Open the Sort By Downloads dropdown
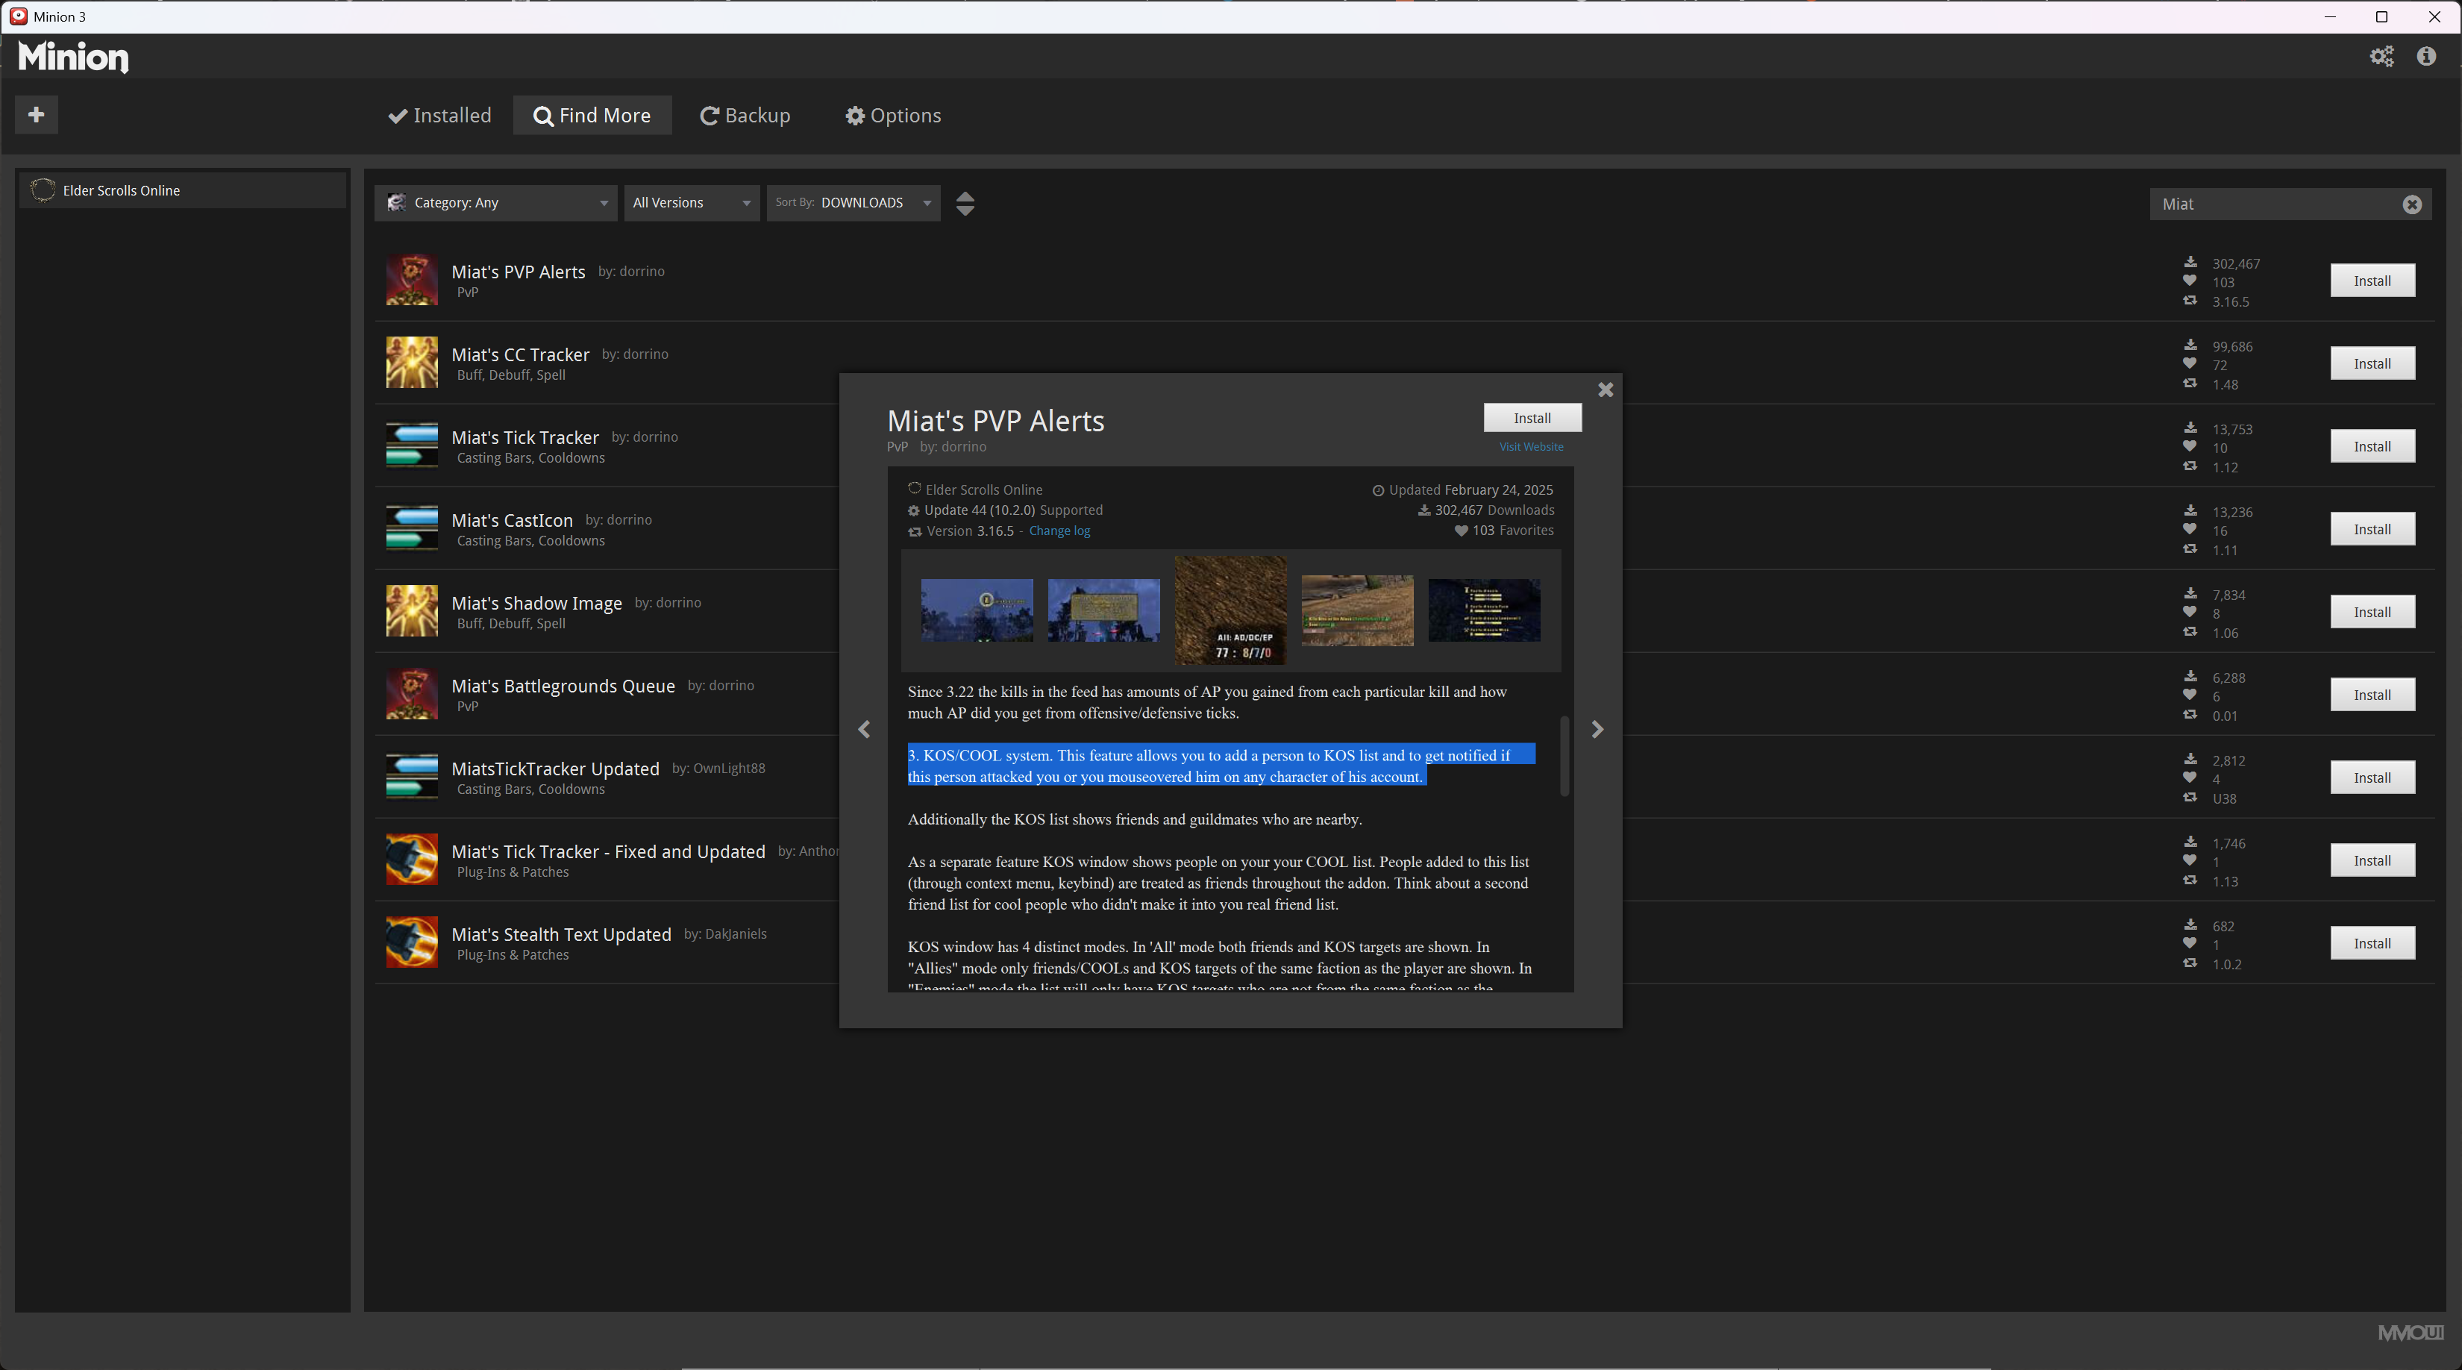Viewport: 2462px width, 1370px height. [851, 203]
